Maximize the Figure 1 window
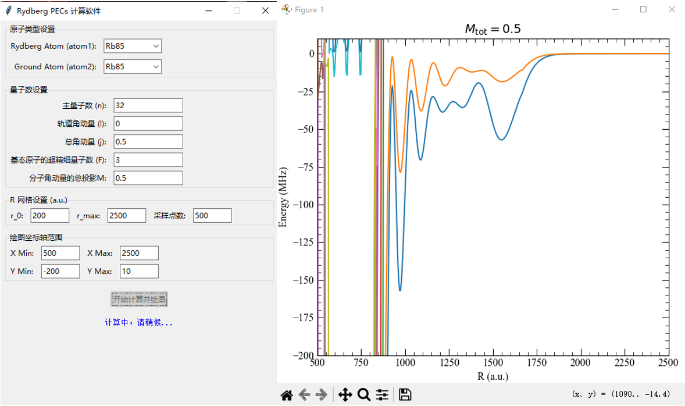 click(x=643, y=9)
